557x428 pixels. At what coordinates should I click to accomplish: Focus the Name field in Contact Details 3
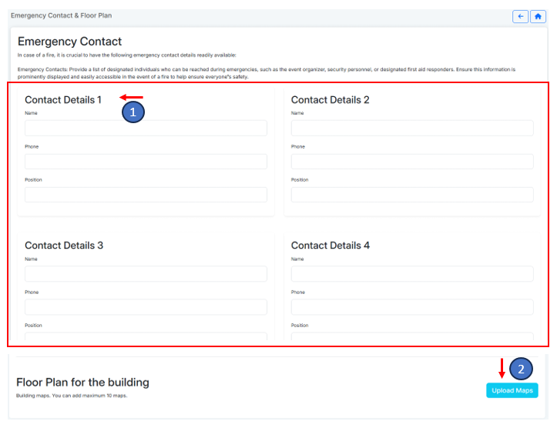pos(146,274)
